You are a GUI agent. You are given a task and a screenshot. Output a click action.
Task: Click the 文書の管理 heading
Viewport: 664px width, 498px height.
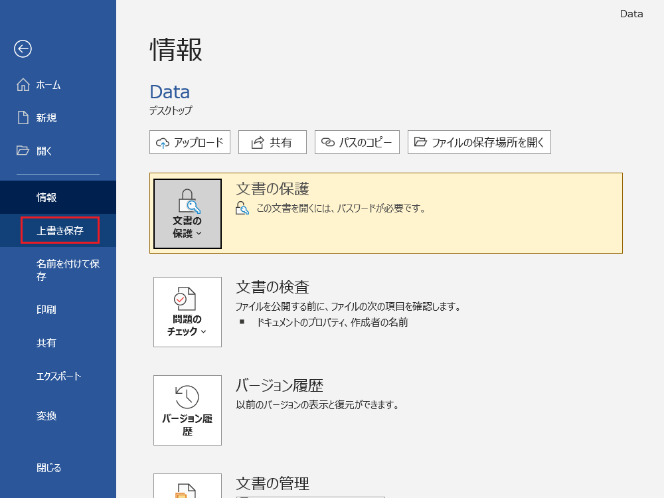click(x=272, y=483)
